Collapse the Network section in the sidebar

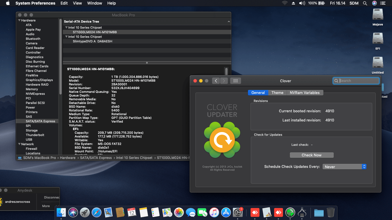[20, 144]
